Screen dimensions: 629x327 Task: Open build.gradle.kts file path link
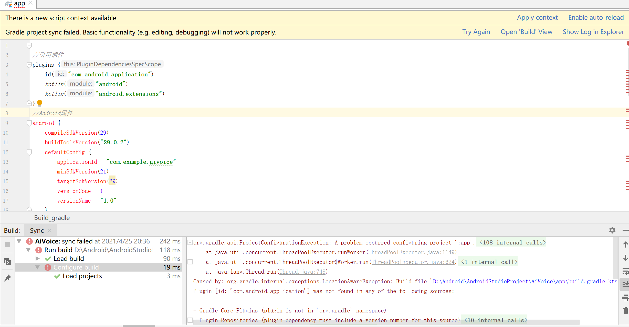[x=525, y=281]
